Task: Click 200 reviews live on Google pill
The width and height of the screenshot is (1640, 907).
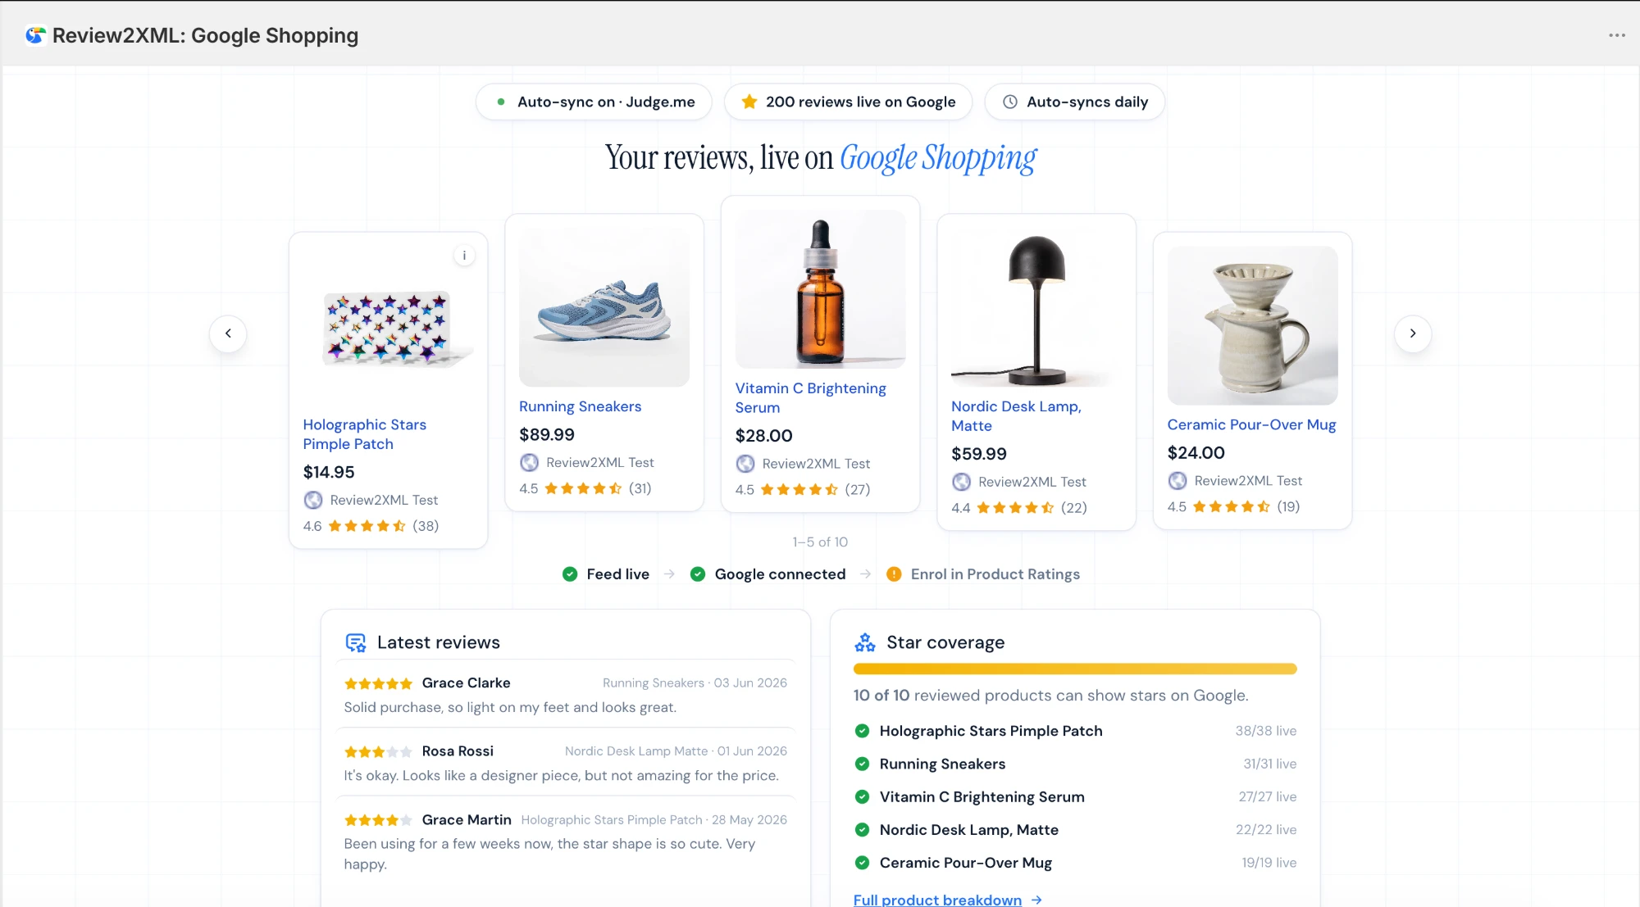Action: pyautogui.click(x=848, y=102)
